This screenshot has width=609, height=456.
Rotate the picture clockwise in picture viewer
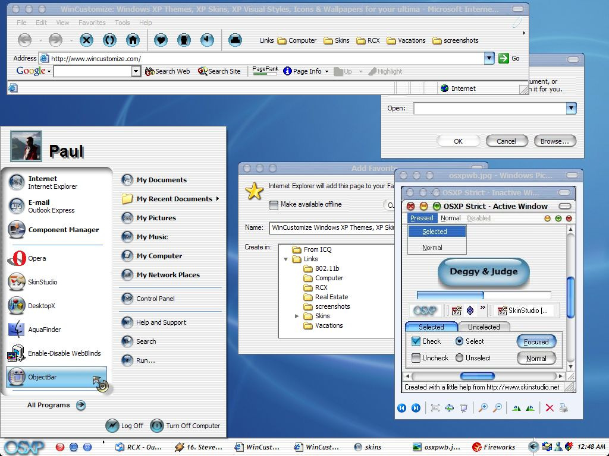click(516, 408)
